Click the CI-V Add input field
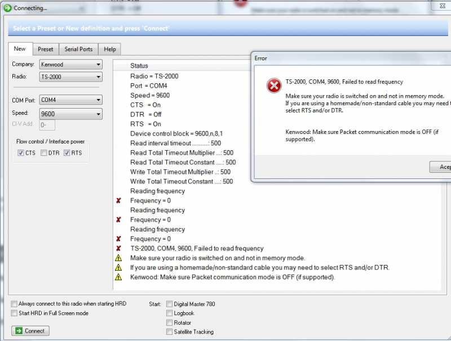 click(47, 125)
